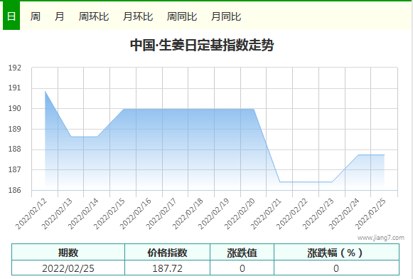The image size is (413, 279).
Task: Open the 月环比 tab
Action: click(138, 16)
